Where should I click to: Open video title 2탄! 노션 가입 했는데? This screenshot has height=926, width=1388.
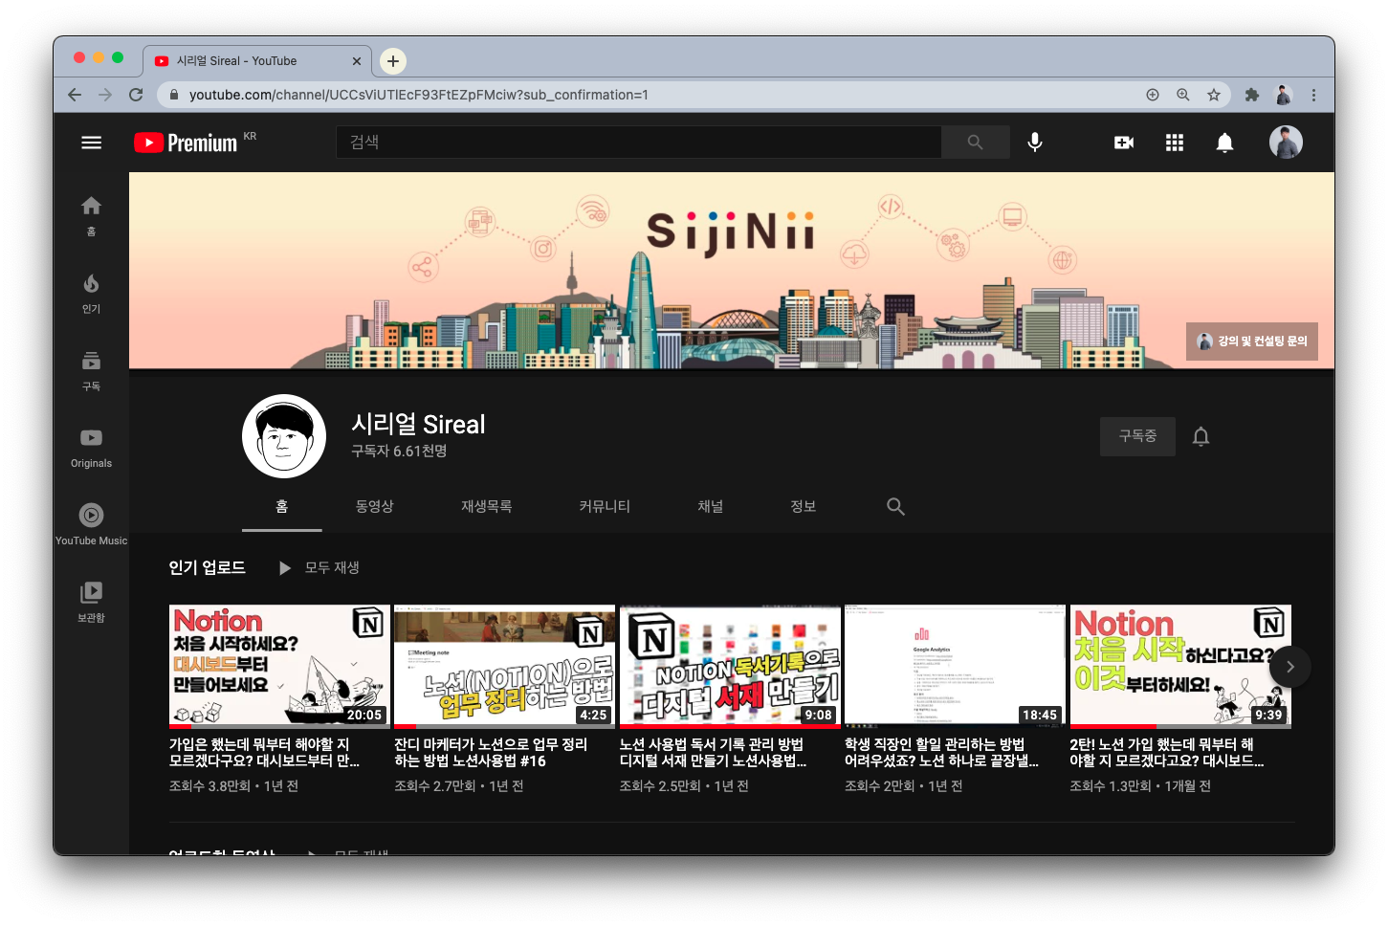pos(1167,753)
